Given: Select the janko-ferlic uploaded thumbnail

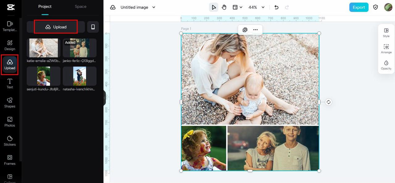Looking at the screenshot, I should (80, 48).
